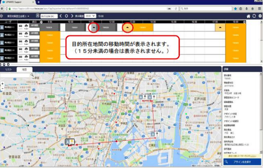
Task: Click the map search magnifier icon
Action: coord(32,75)
